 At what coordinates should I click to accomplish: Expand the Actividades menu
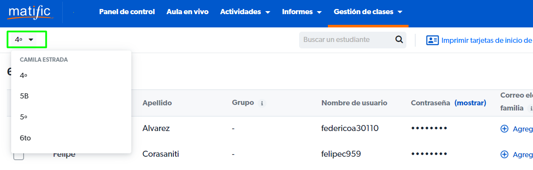(245, 12)
